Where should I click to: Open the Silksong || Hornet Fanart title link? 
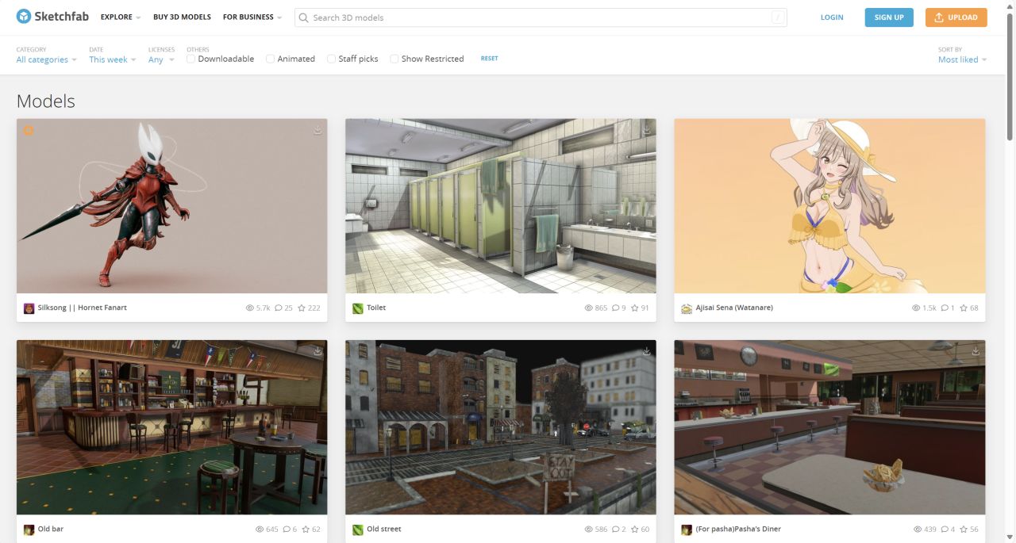[83, 308]
